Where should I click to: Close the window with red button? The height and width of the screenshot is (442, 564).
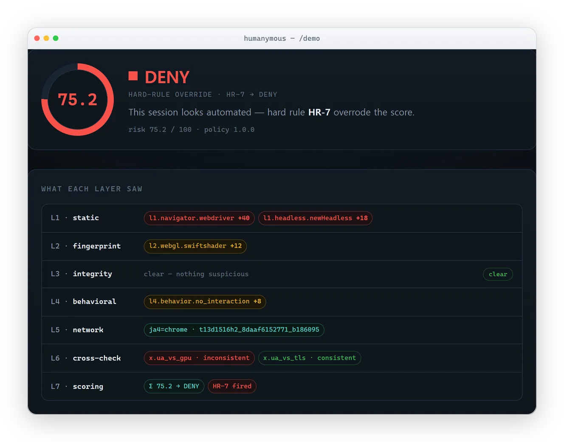[x=37, y=38]
